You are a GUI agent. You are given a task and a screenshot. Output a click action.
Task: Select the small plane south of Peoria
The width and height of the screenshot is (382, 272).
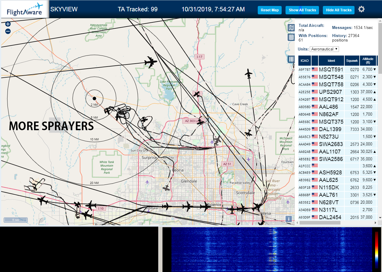pos(167,188)
